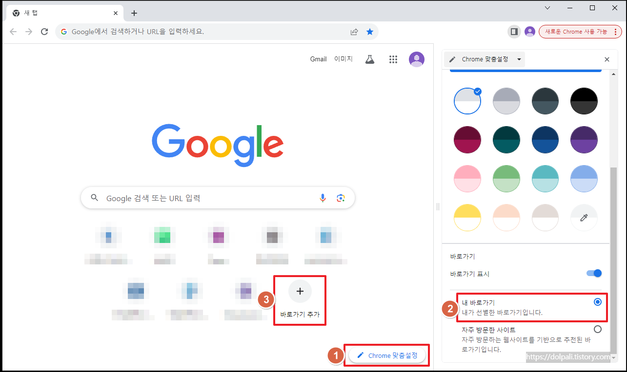Toggle the 바로가기 표시 switch off
The image size is (627, 372).
pos(593,273)
